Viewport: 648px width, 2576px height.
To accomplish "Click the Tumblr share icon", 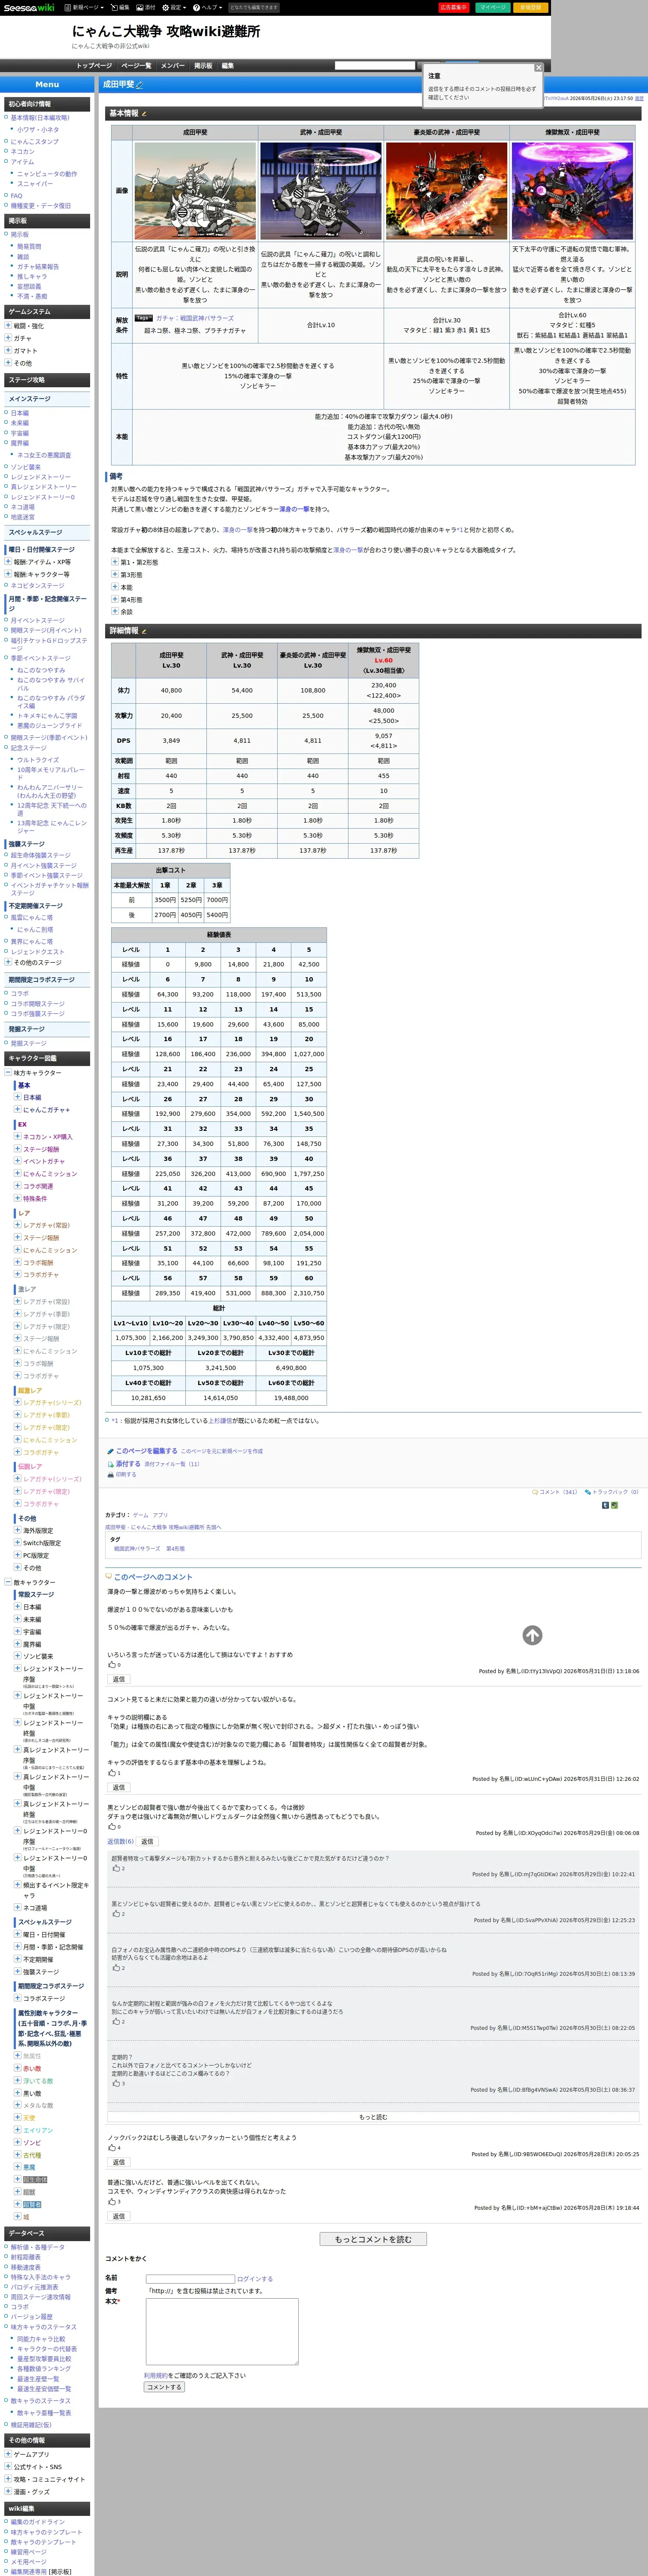I will pyautogui.click(x=605, y=1505).
